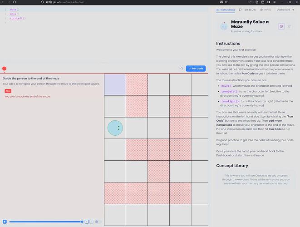The height and width of the screenshot is (227, 300).
Task: Reload the page in the browser
Action: coord(15,2)
